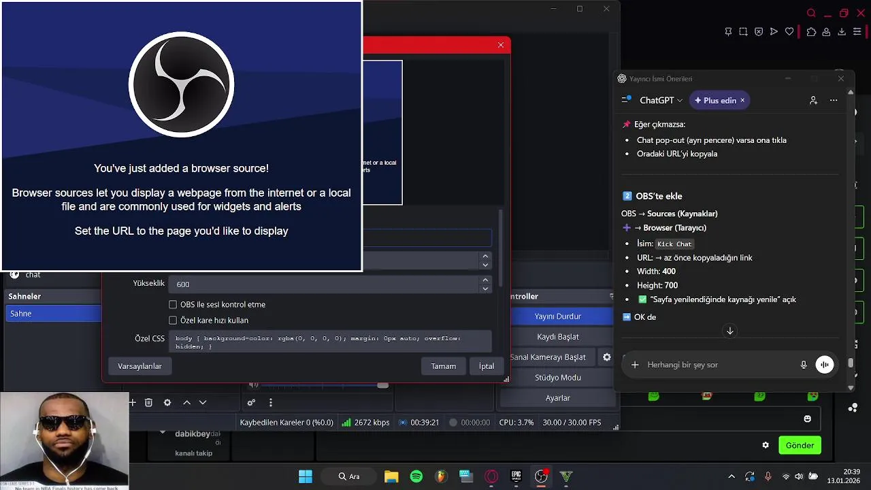Image resolution: width=871 pixels, height=490 pixels.
Task: Click the Opera browser search icon
Action: tap(811, 13)
